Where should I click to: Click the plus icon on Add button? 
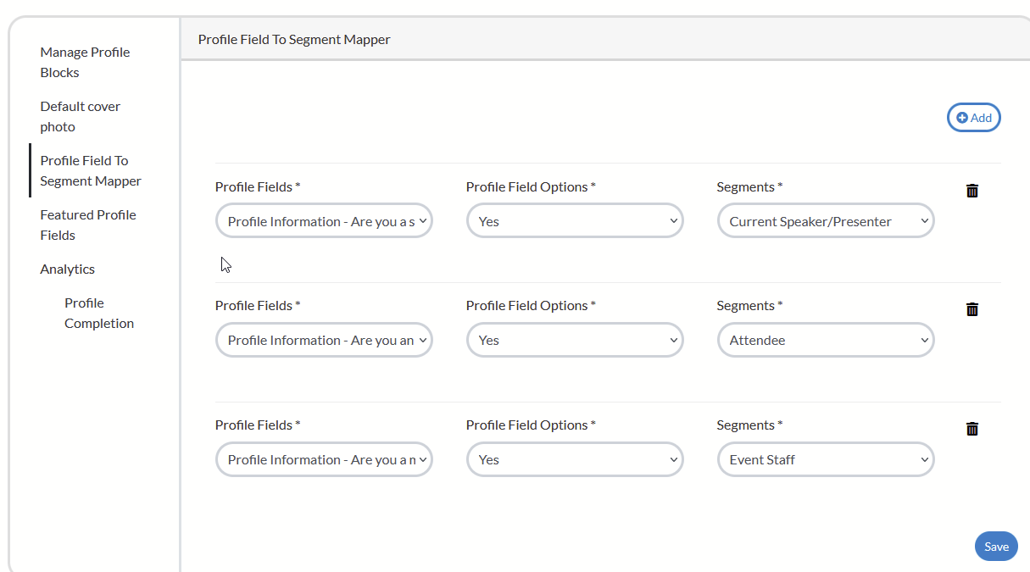pos(962,118)
